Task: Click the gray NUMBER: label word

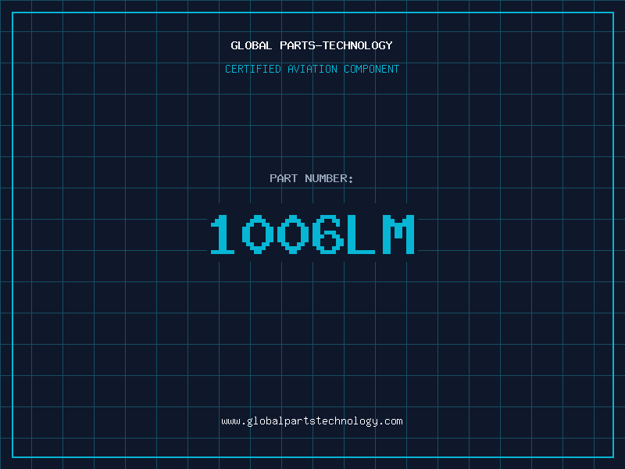Action: coord(329,178)
